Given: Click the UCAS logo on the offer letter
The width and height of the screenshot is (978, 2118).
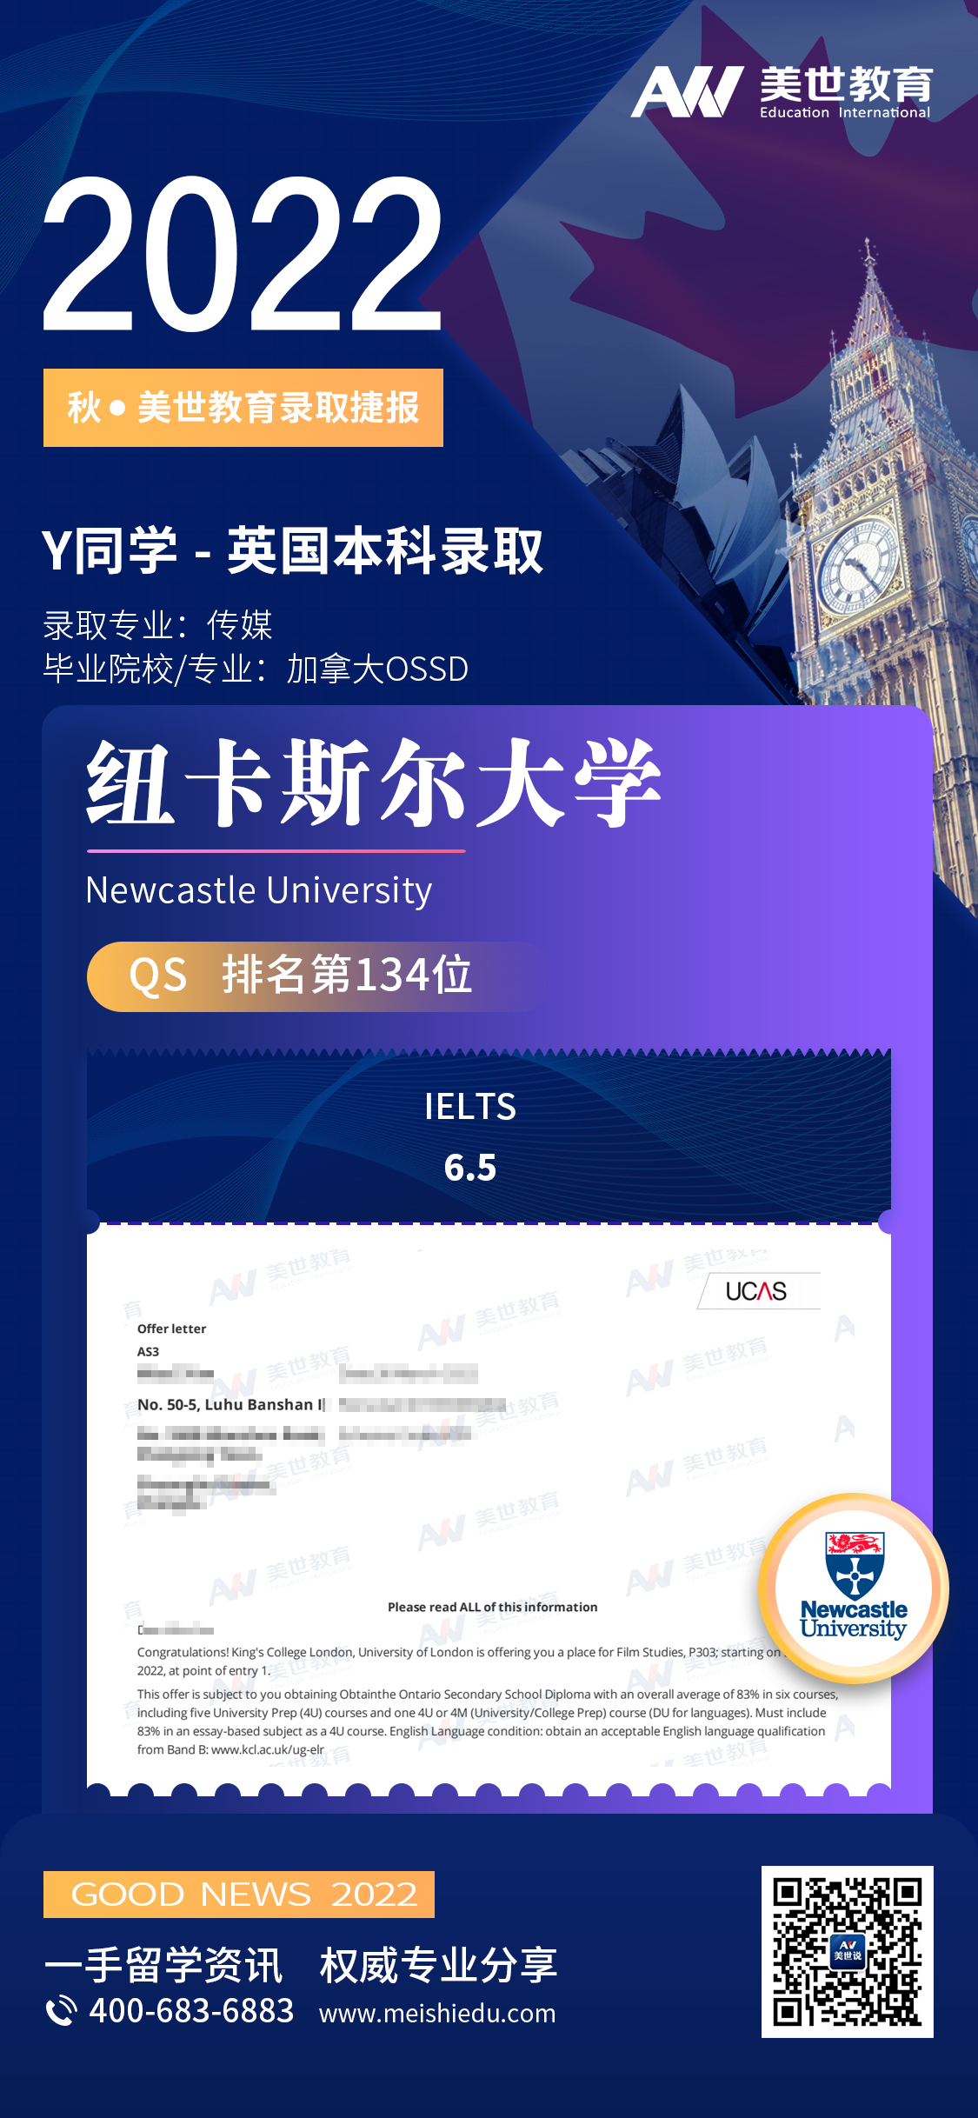Looking at the screenshot, I should [x=756, y=1291].
